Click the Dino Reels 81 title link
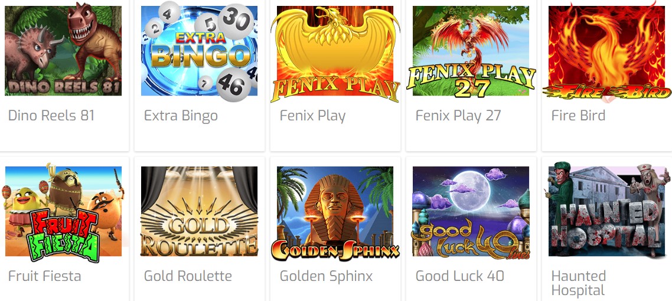 [51, 116]
